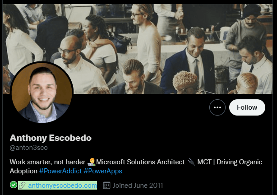The height and width of the screenshot is (195, 277).
Task: Open the #PowerAddict hashtag
Action: [x=60, y=171]
